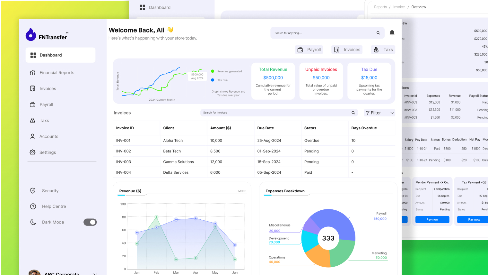Screen dimensions: 488x275
Task: Click the FNTransfer flame logo icon
Action: [x=31, y=34]
